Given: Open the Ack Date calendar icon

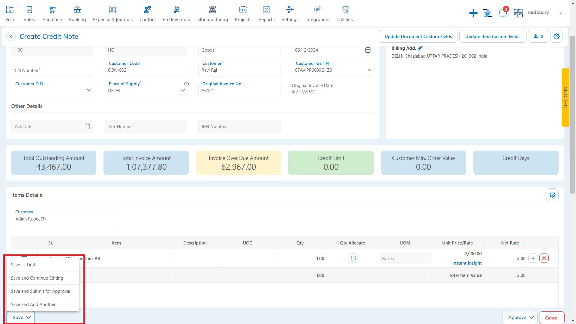Looking at the screenshot, I should [87, 126].
